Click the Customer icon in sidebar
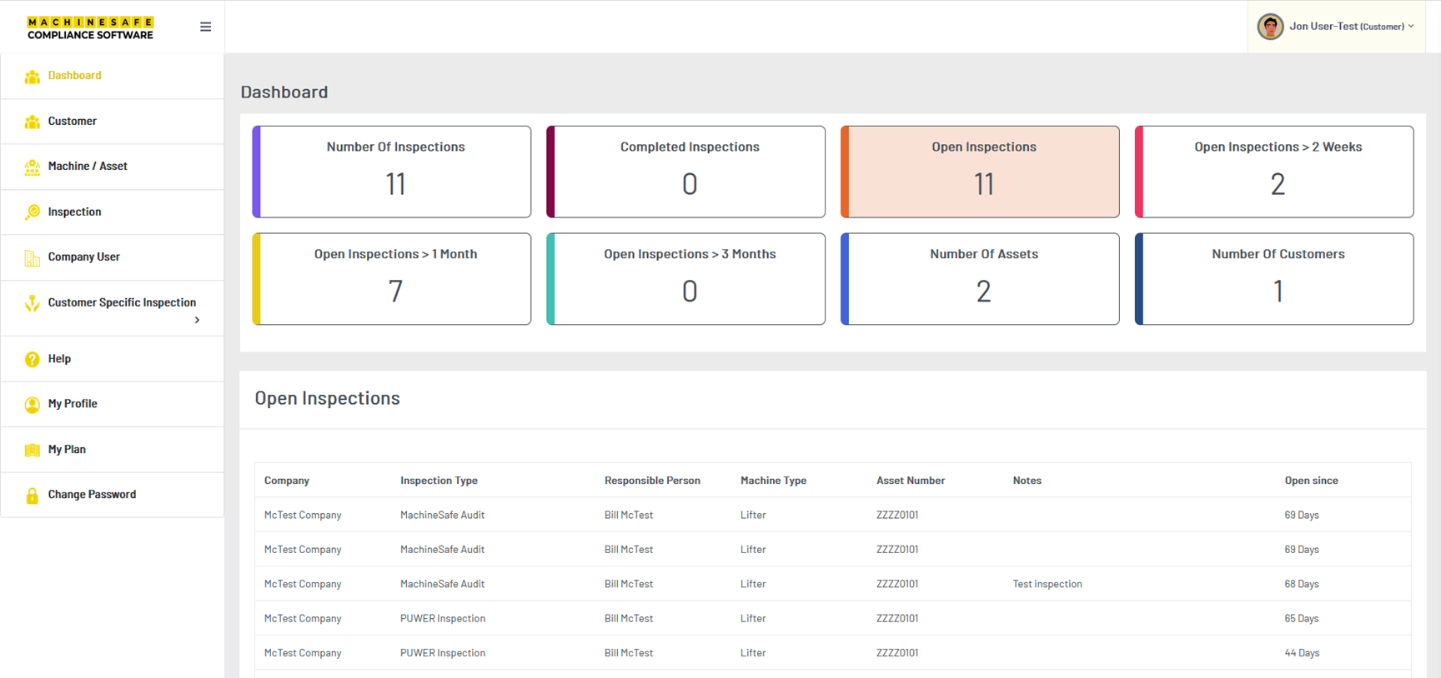This screenshot has height=678, width=1441. (32, 122)
